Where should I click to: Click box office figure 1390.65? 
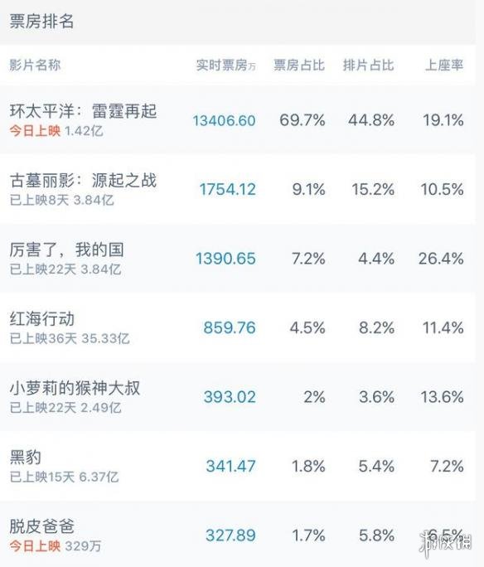[225, 259]
